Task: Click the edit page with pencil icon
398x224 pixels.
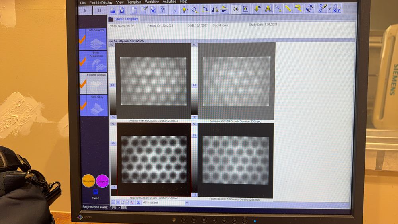Action: (144, 10)
